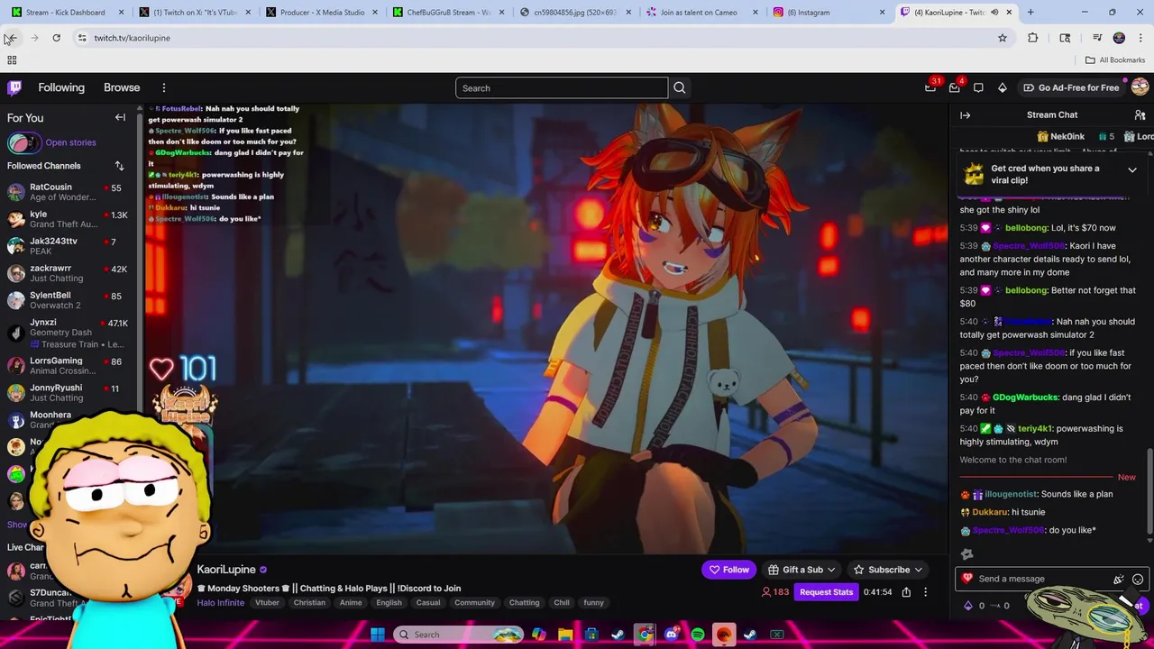Open the whispers speech bubble icon
Image resolution: width=1154 pixels, height=649 pixels.
point(978,87)
